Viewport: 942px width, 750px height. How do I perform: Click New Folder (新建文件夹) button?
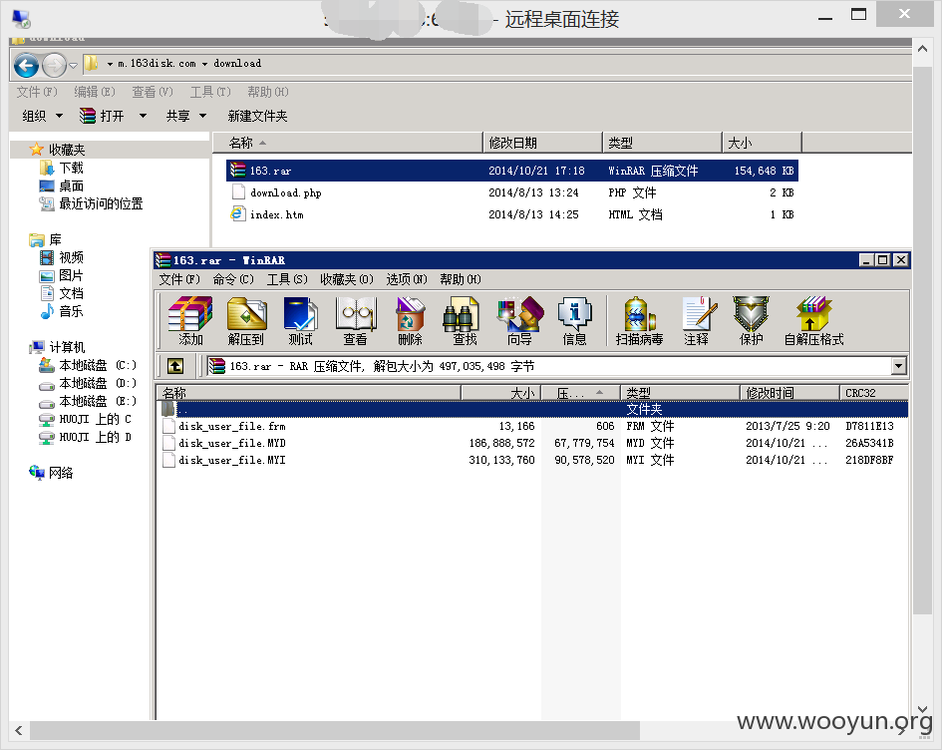257,116
